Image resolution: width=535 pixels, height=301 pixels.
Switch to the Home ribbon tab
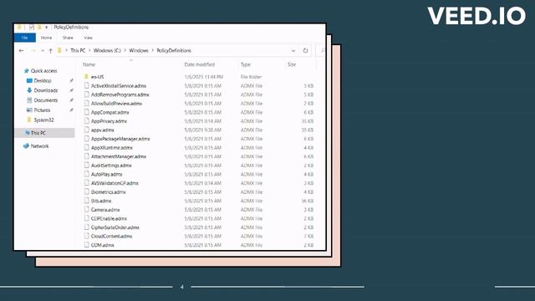point(46,38)
